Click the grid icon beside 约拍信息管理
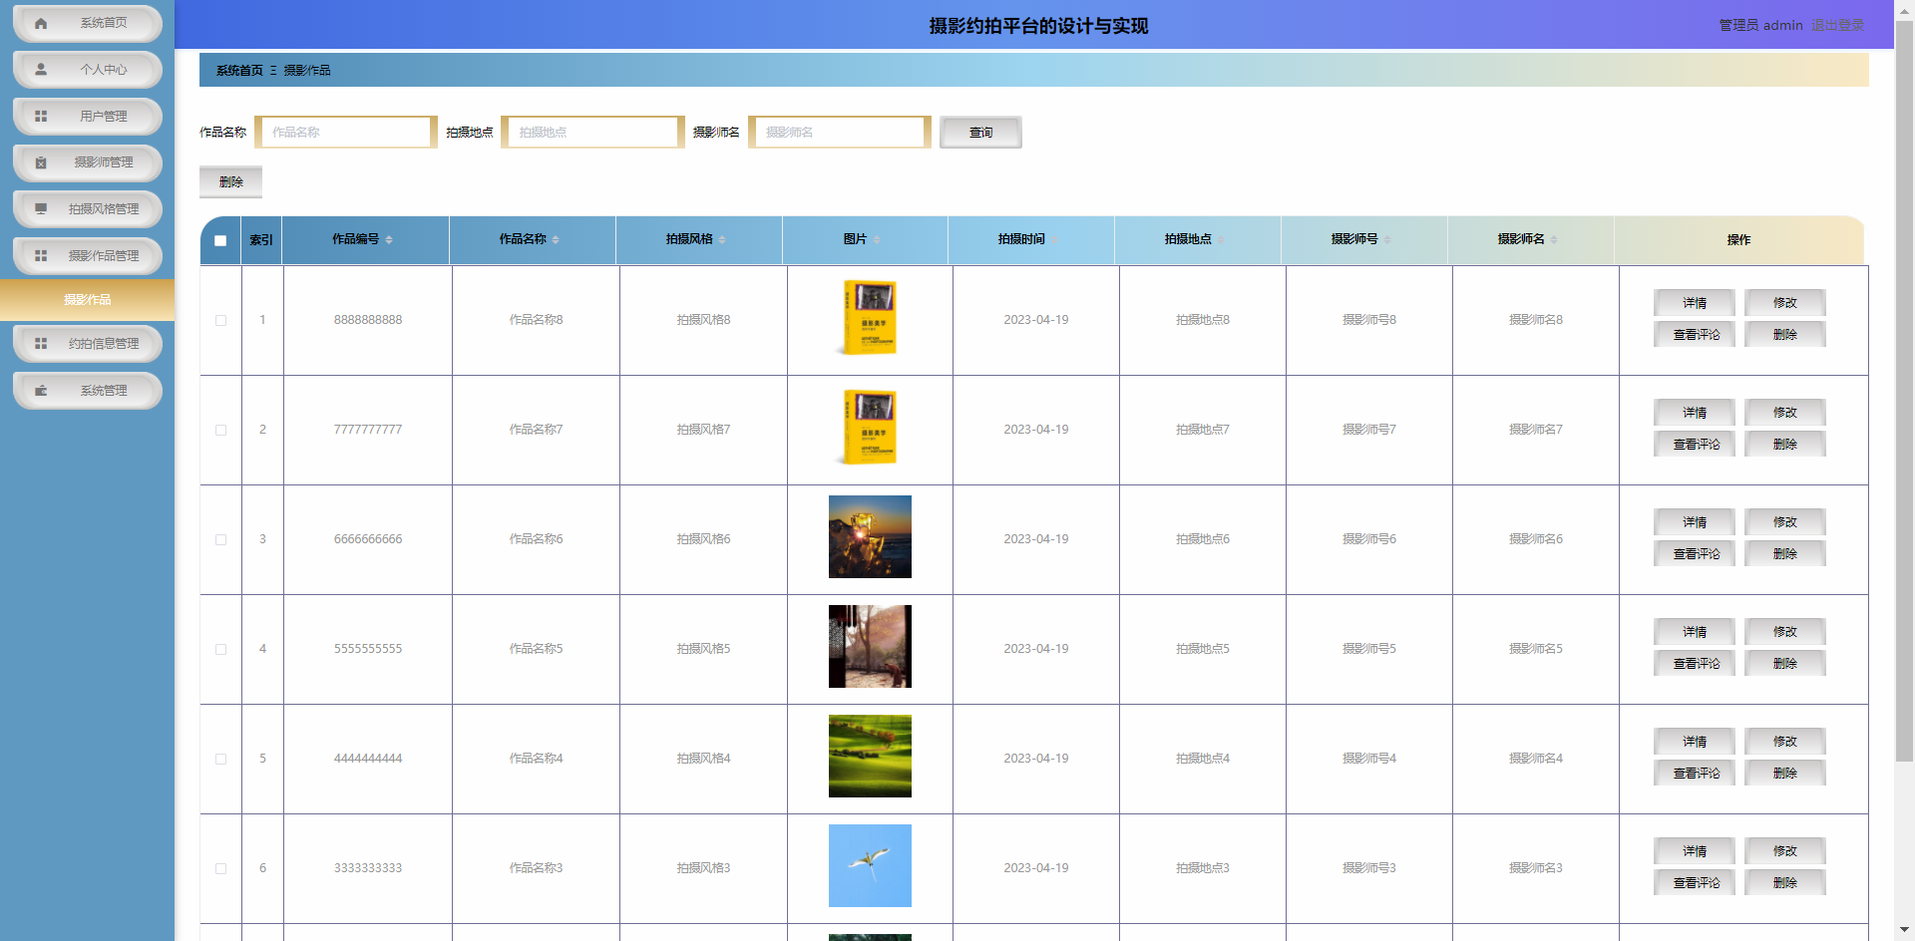This screenshot has width=1915, height=941. click(41, 344)
